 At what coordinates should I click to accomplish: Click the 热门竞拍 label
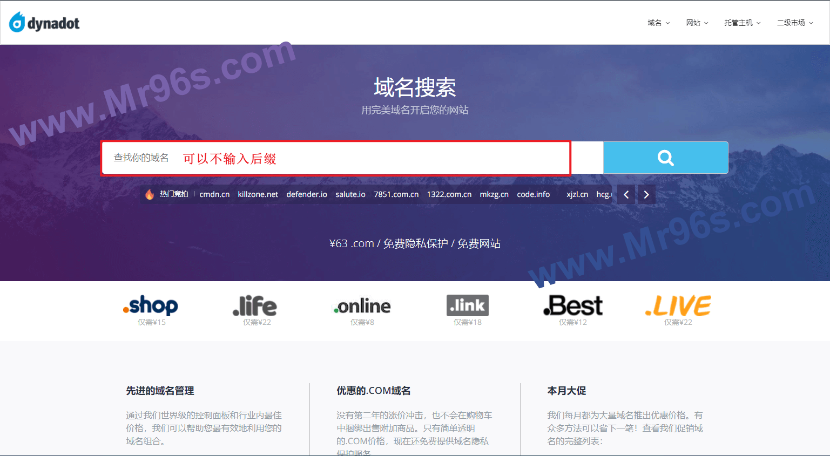(x=174, y=194)
